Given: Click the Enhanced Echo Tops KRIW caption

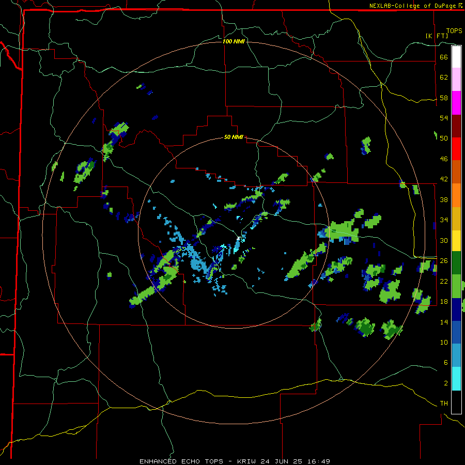Looking at the screenshot, I should click(x=235, y=461).
